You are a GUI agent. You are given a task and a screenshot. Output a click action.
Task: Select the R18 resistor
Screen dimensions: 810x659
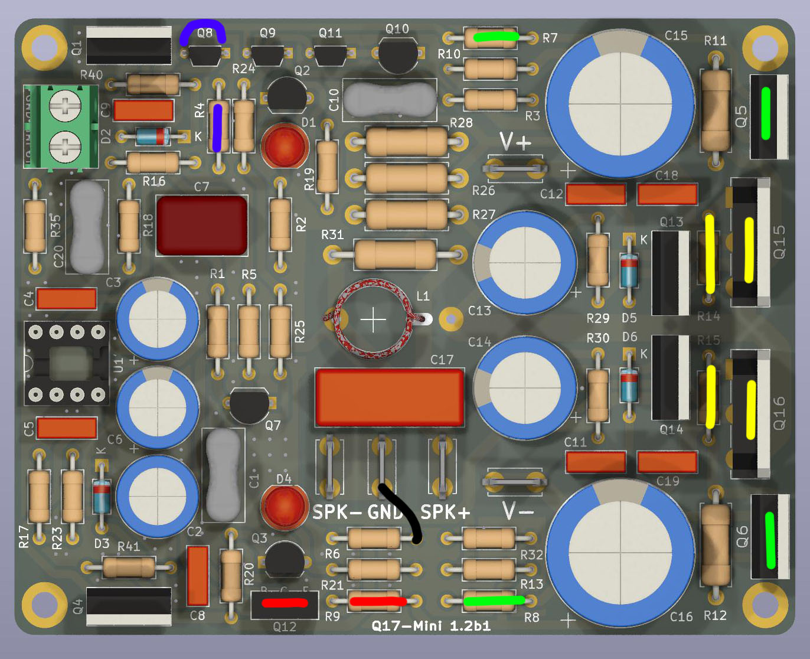[x=129, y=227]
